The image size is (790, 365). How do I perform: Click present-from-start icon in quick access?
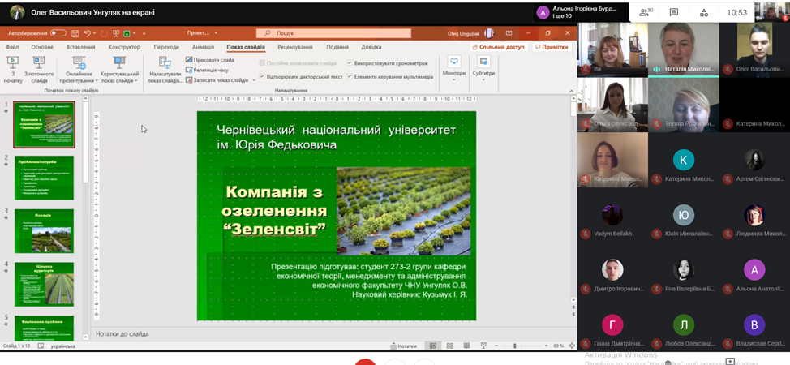pos(116,33)
